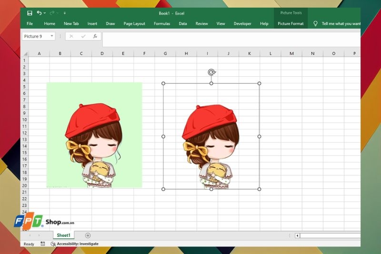This screenshot has width=381, height=254.
Task: Click the horizontal scrollbar left arrow
Action: click(297, 235)
